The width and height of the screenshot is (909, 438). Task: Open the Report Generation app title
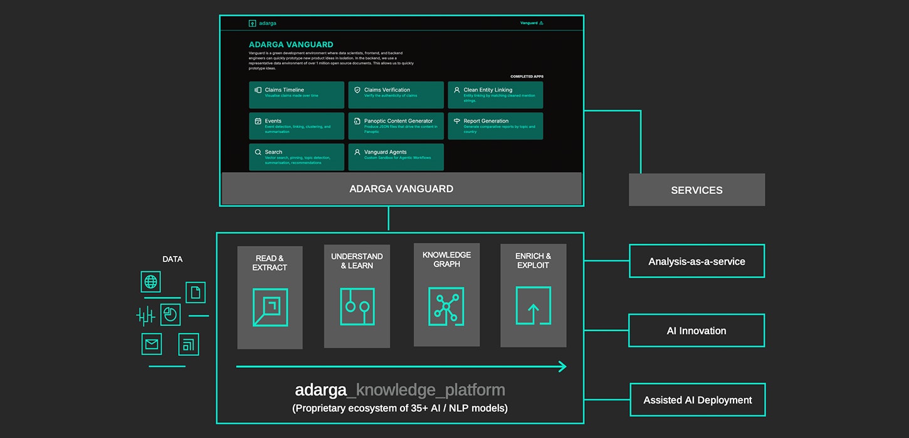point(486,121)
